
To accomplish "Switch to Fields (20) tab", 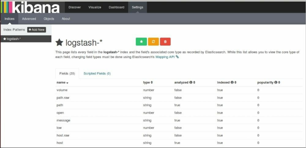I will [x=67, y=74].
